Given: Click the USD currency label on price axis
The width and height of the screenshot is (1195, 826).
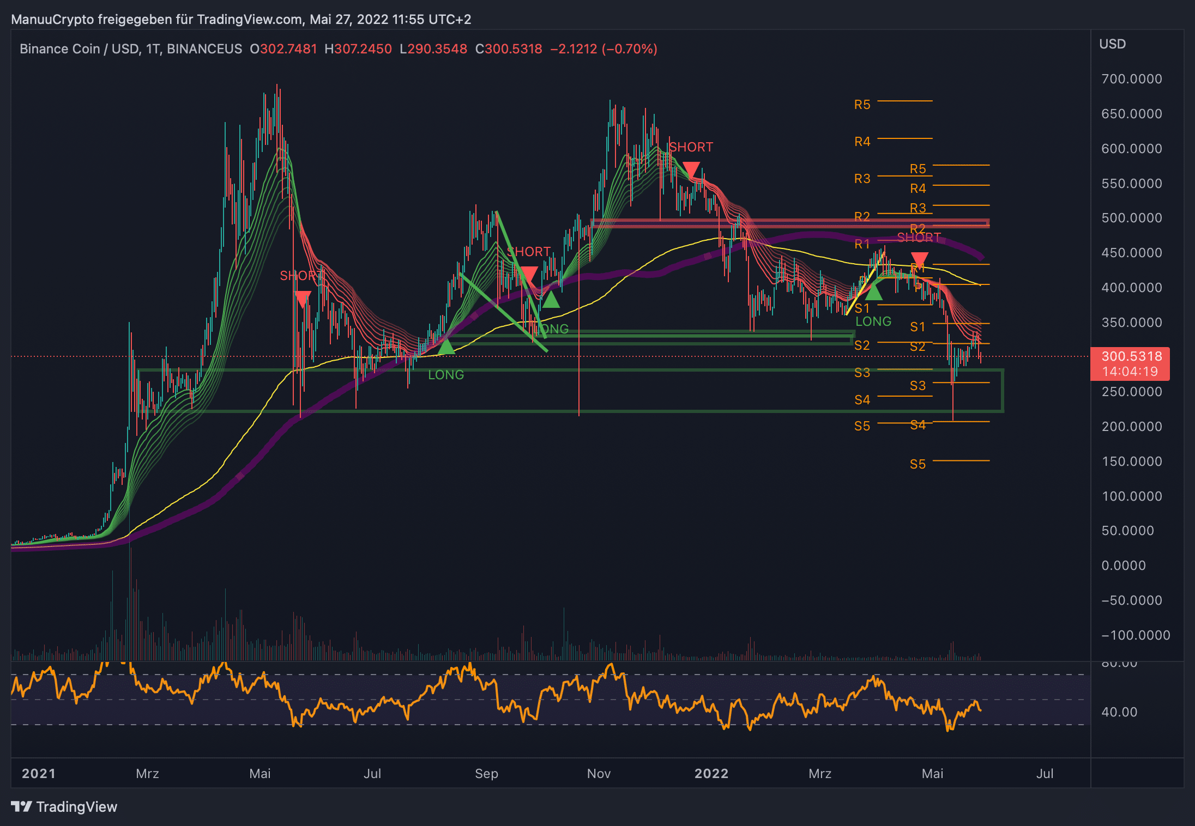Looking at the screenshot, I should [x=1112, y=44].
